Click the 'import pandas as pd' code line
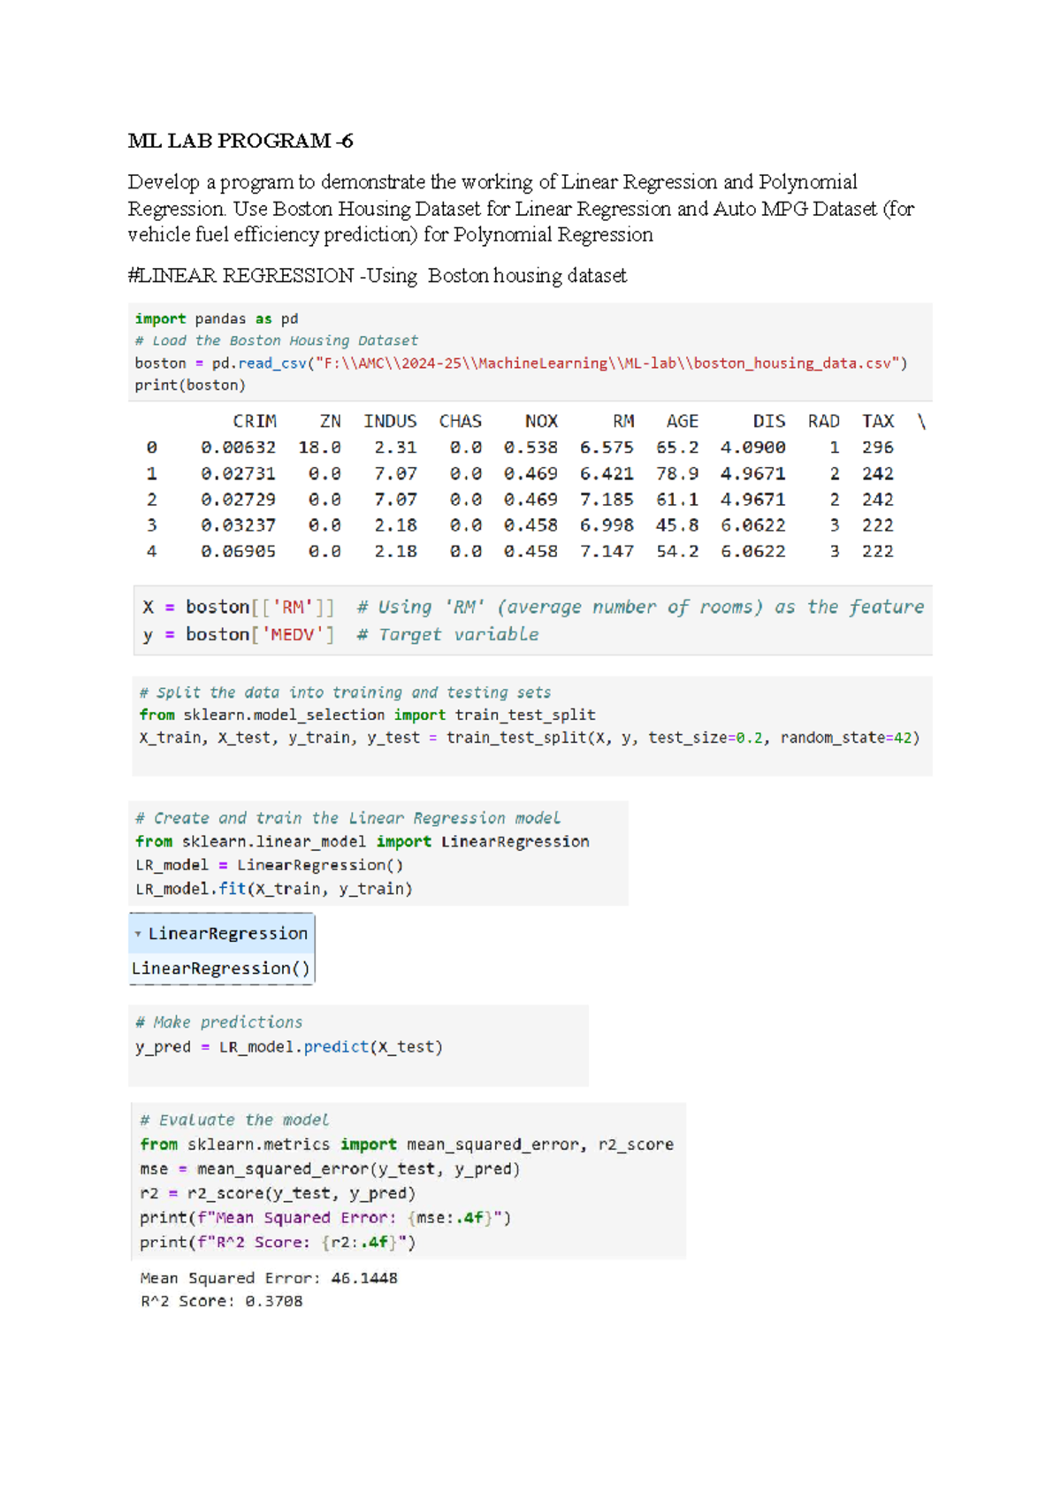1061x1500 pixels. pos(217,318)
